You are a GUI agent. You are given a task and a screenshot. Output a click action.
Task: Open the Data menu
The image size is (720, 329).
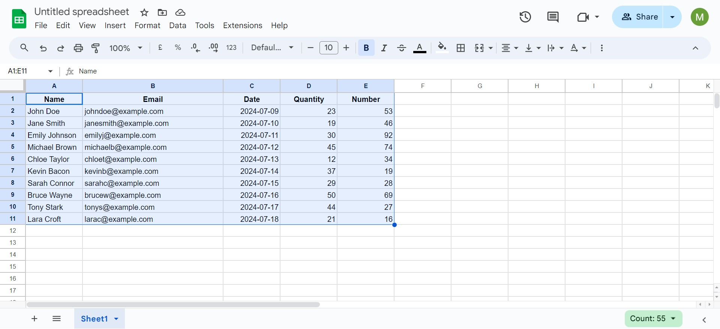coord(178,25)
